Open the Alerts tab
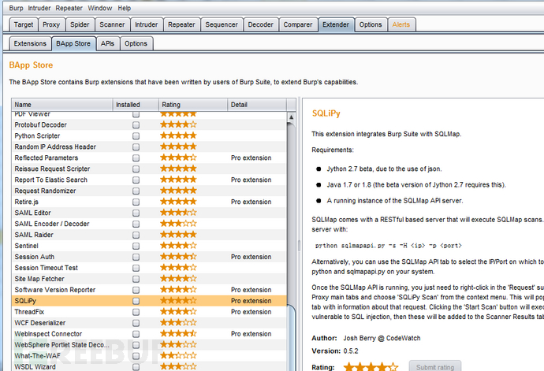 pyautogui.click(x=401, y=24)
